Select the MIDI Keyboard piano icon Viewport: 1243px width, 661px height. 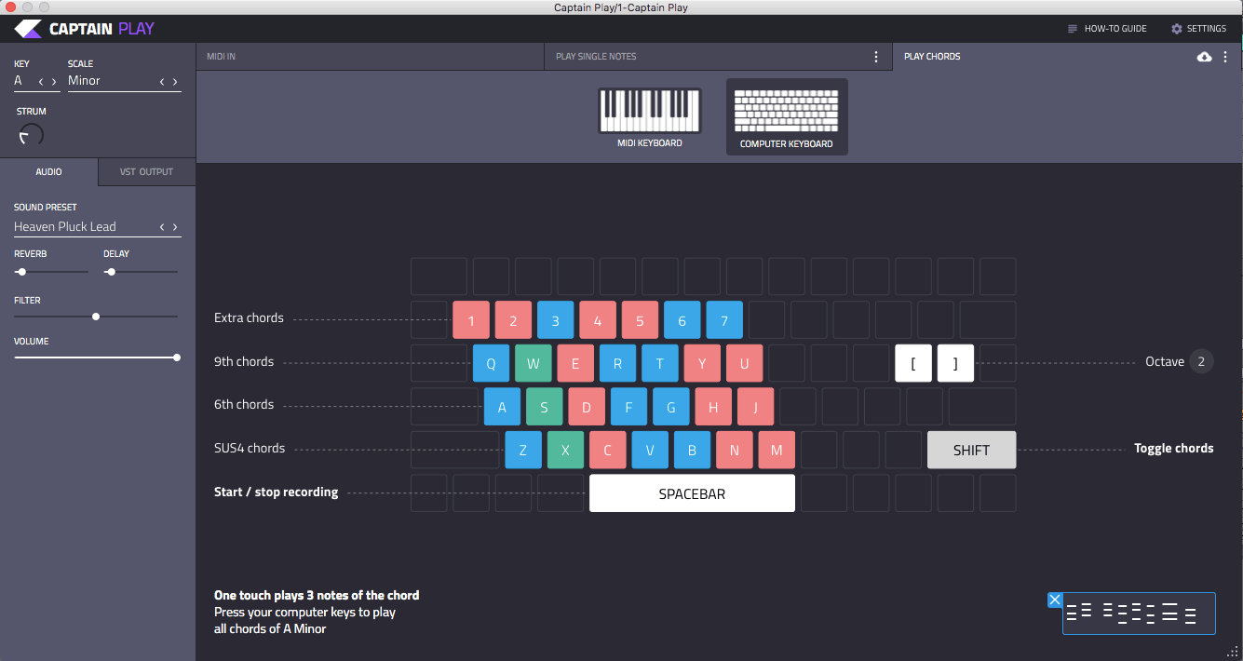coord(649,111)
